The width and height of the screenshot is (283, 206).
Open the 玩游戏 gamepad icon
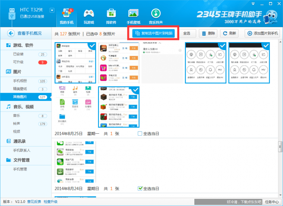89,15
